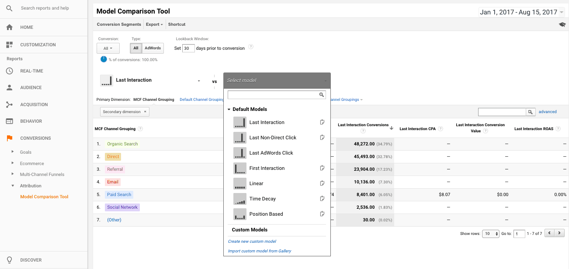Click the eye icon near the report header

pos(562,24)
